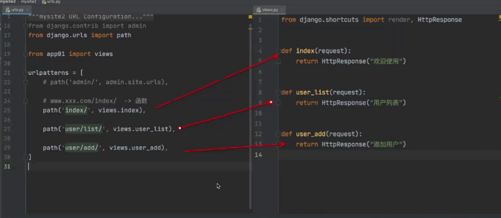Collapse the index function at line 4 in views.py
Screen dimensions: 501x218
point(278,51)
